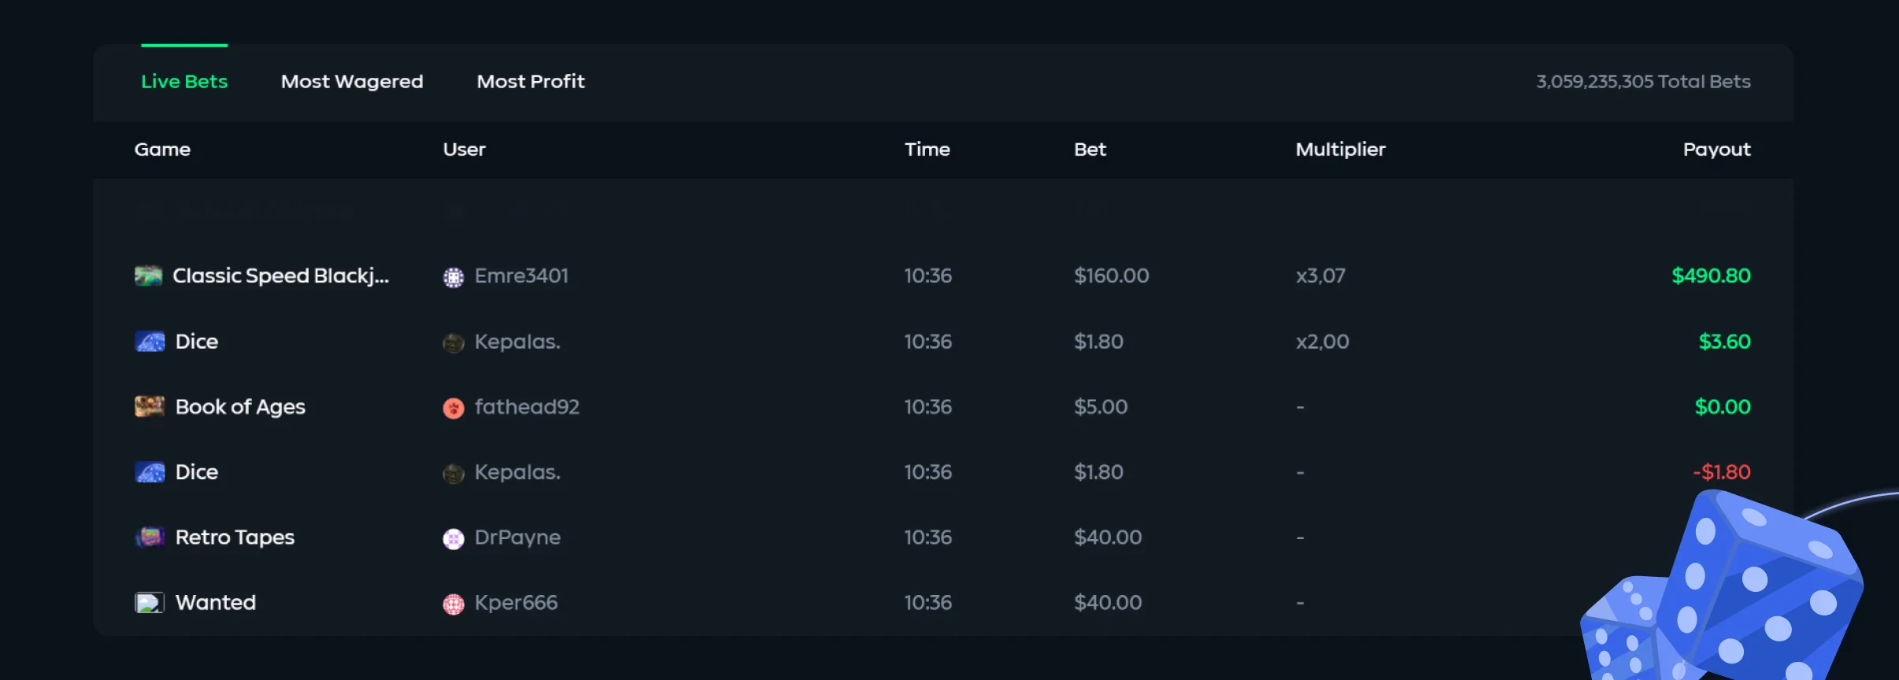
Task: Click the Retro Tapes game icon
Action: click(150, 538)
